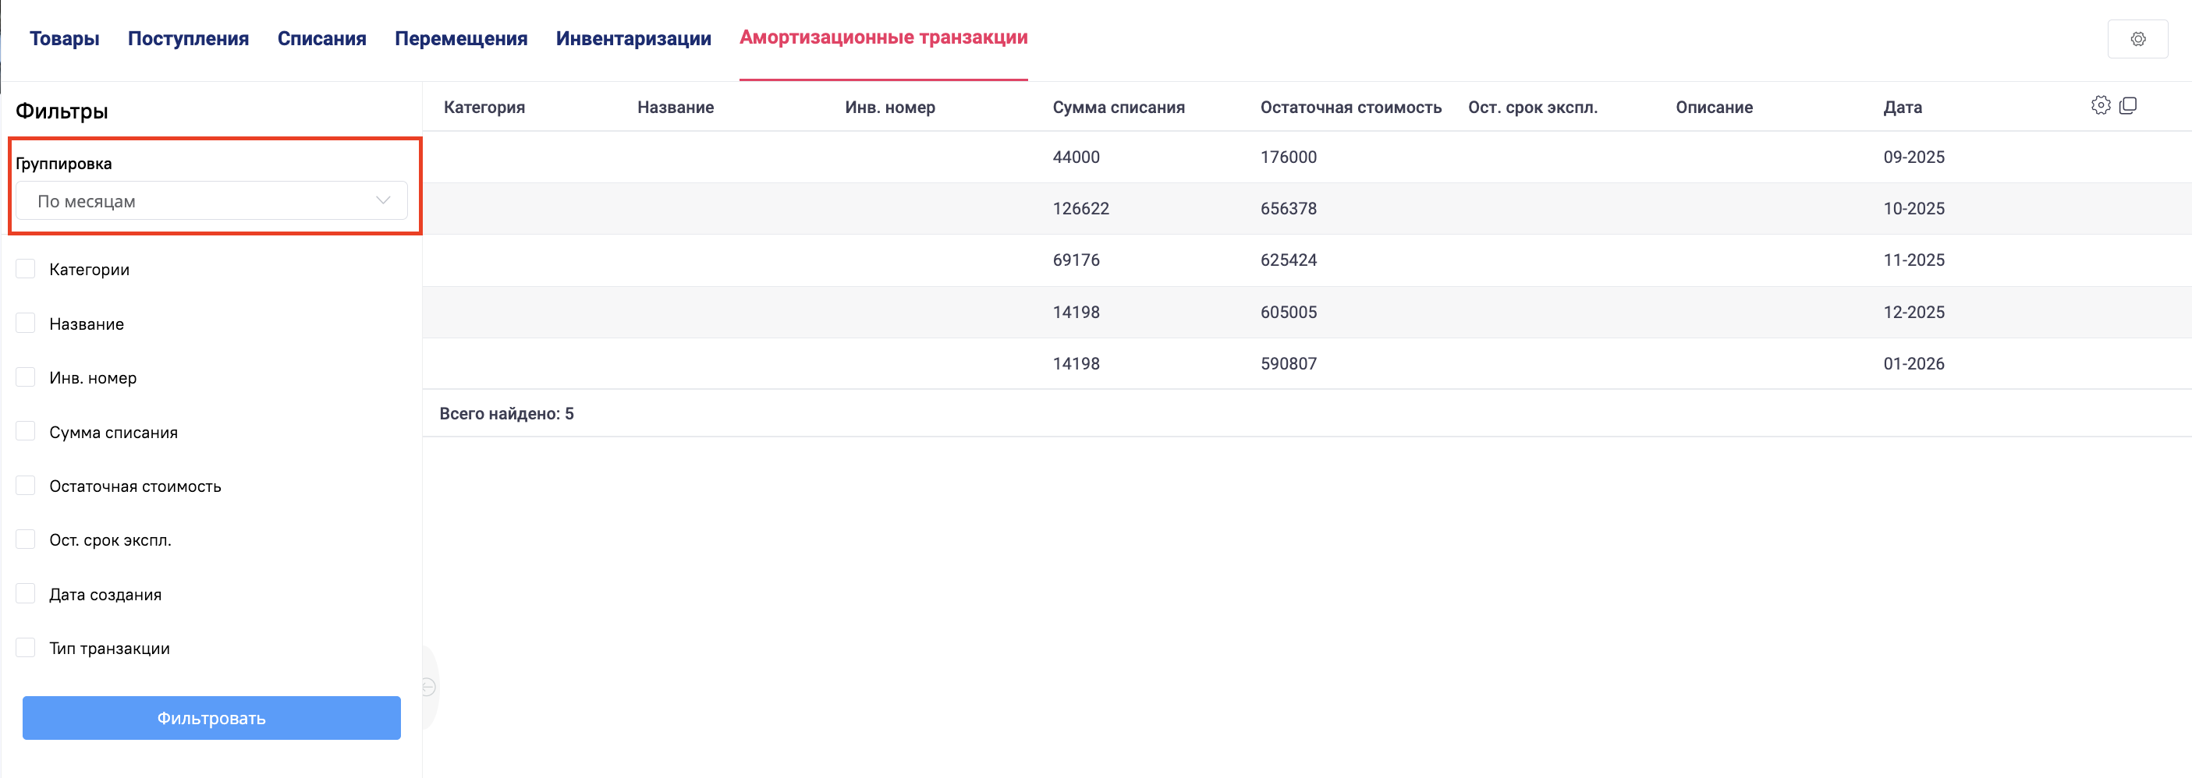Open the Поступления tab
The width and height of the screenshot is (2192, 778).
[x=188, y=39]
